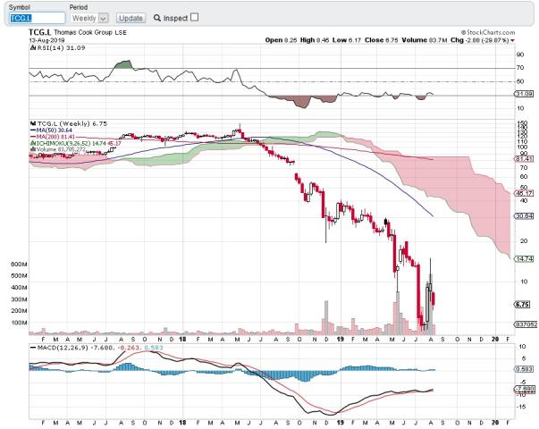539x429 pixels.
Task: Enable the Inspect checkbox
Action: [x=196, y=16]
